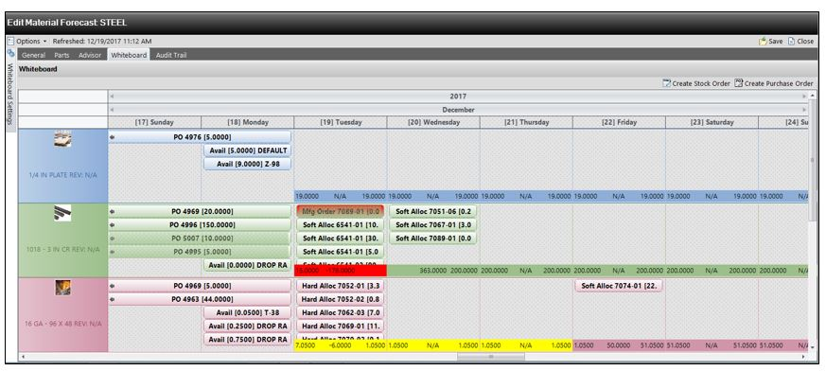Select Hard Alloc 7052-01 item
This screenshot has width=826, height=371.
[341, 286]
